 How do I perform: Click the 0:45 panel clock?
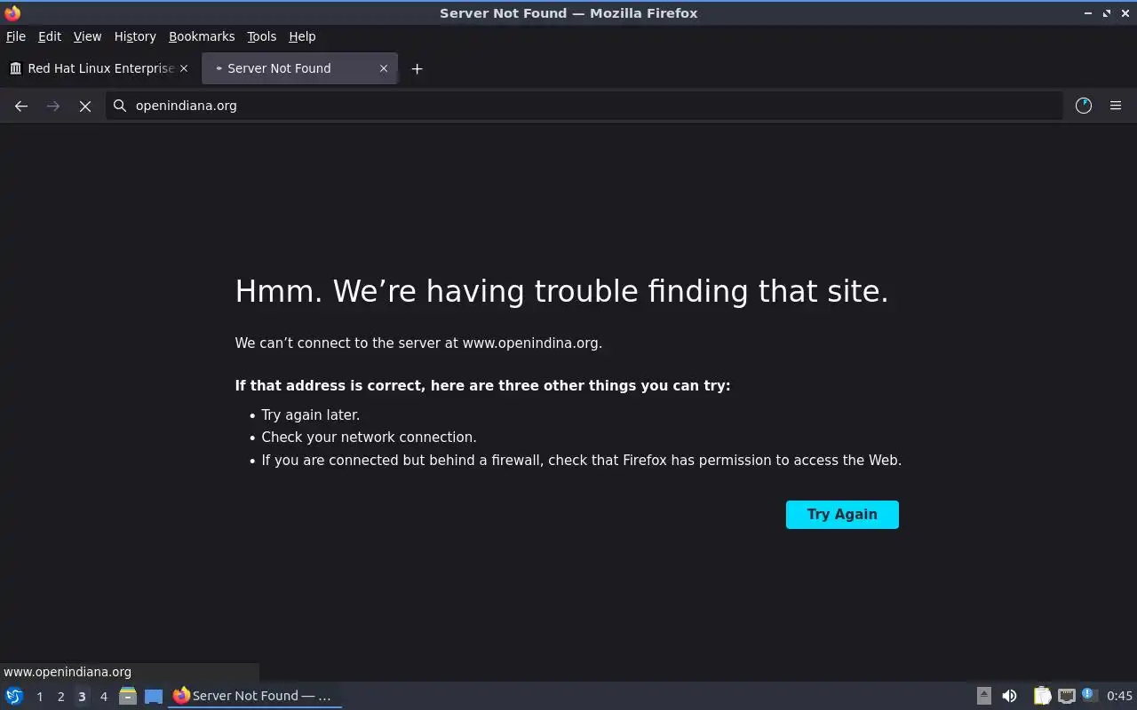tap(1119, 696)
